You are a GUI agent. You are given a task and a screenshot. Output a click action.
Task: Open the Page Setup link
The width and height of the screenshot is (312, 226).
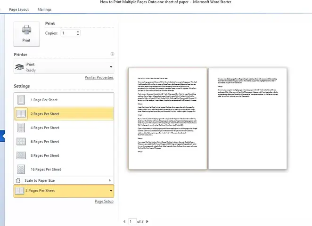(104, 202)
